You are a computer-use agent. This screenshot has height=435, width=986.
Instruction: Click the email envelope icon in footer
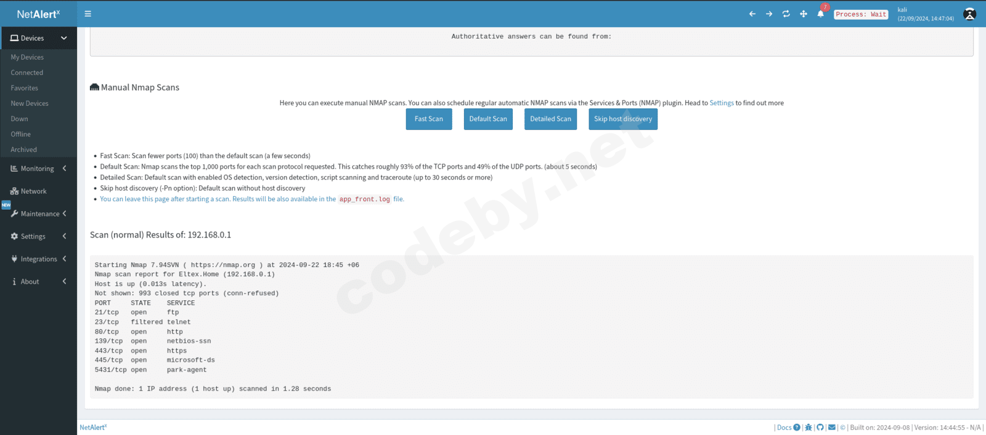(832, 428)
